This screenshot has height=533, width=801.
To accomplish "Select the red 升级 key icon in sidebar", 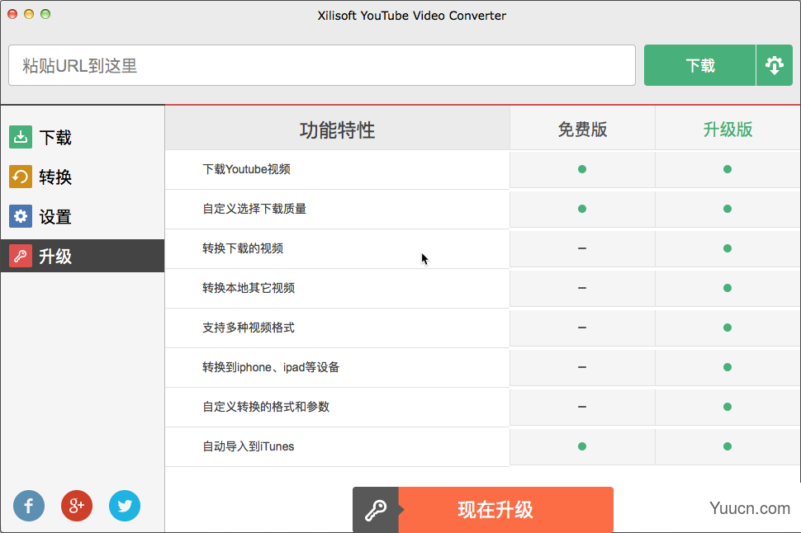I will (21, 256).
